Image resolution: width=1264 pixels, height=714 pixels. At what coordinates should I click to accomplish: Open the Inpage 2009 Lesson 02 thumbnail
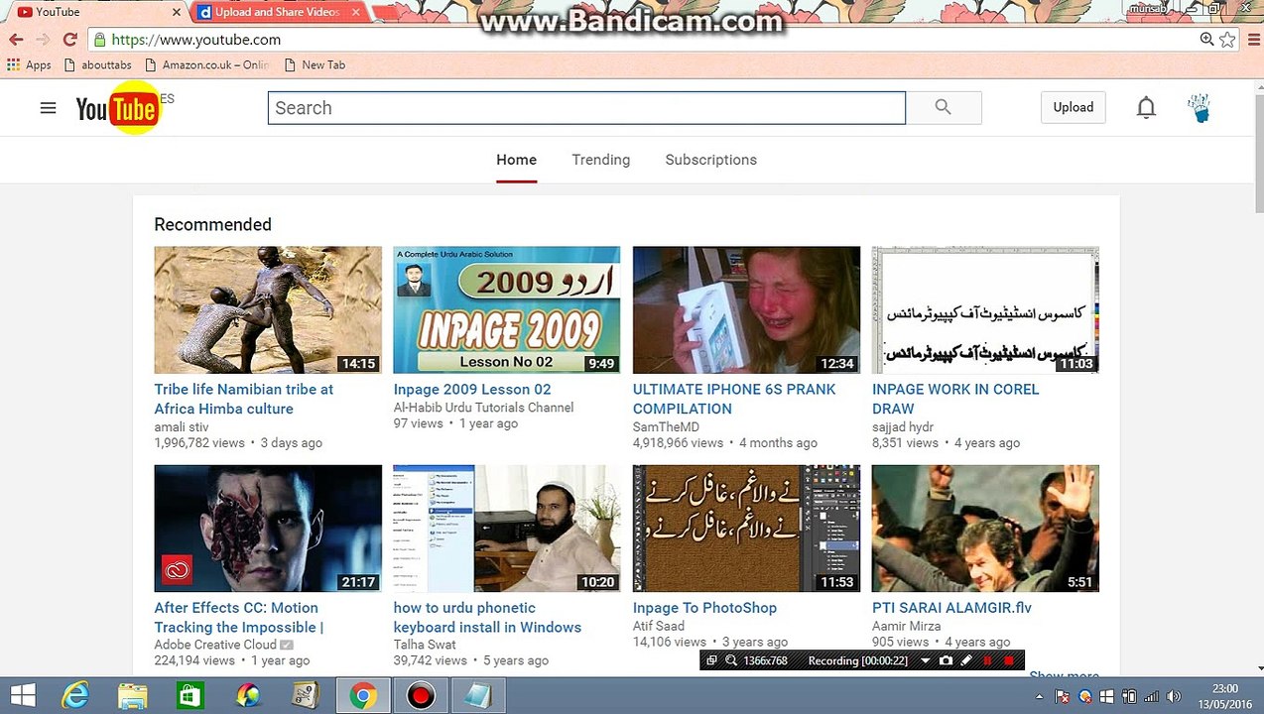pyautogui.click(x=507, y=309)
